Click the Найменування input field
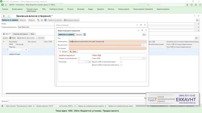Screen dimensions: 202x113 tap(108, 41)
